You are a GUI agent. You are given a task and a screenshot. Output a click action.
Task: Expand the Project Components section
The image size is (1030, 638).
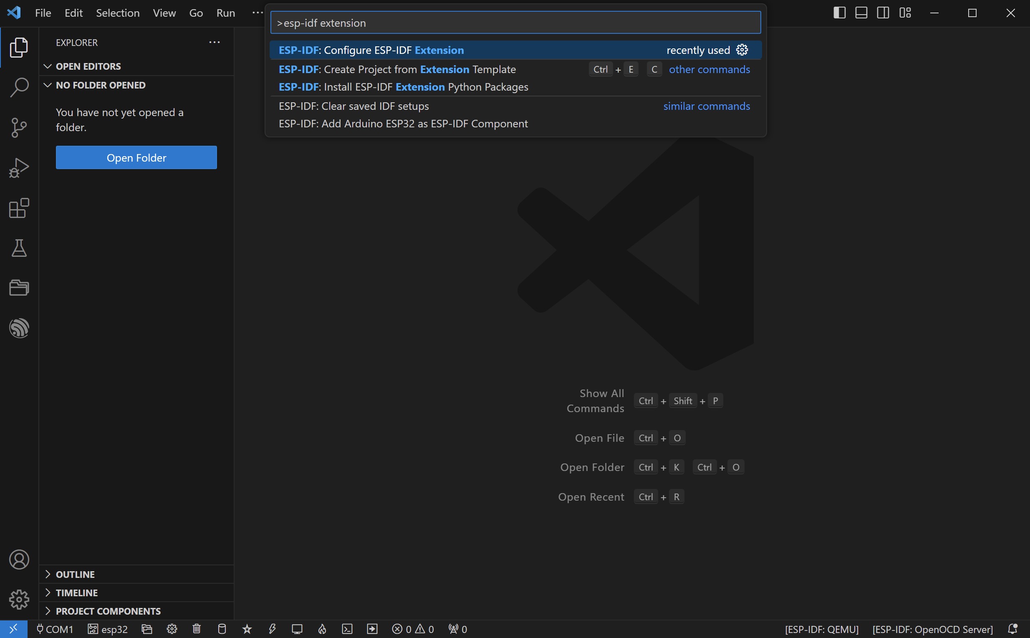click(136, 611)
